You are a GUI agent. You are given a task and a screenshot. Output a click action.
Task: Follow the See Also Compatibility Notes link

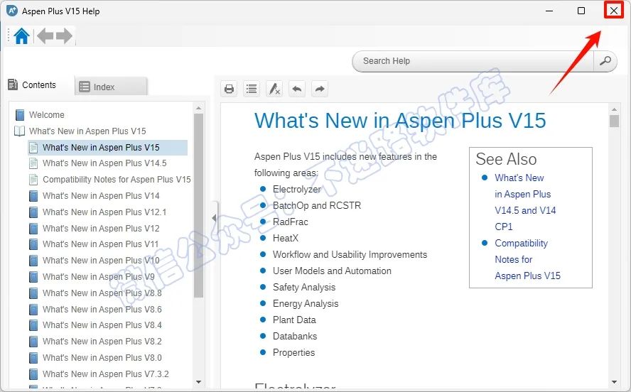pos(527,259)
